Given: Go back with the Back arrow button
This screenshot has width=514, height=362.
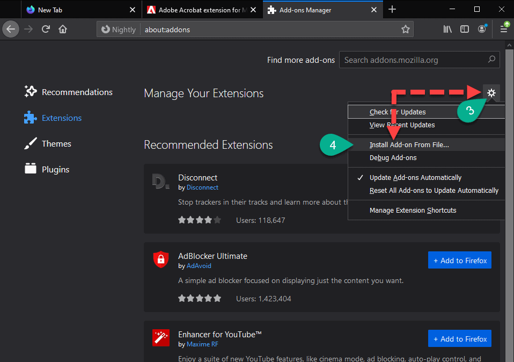Looking at the screenshot, I should click(x=11, y=29).
